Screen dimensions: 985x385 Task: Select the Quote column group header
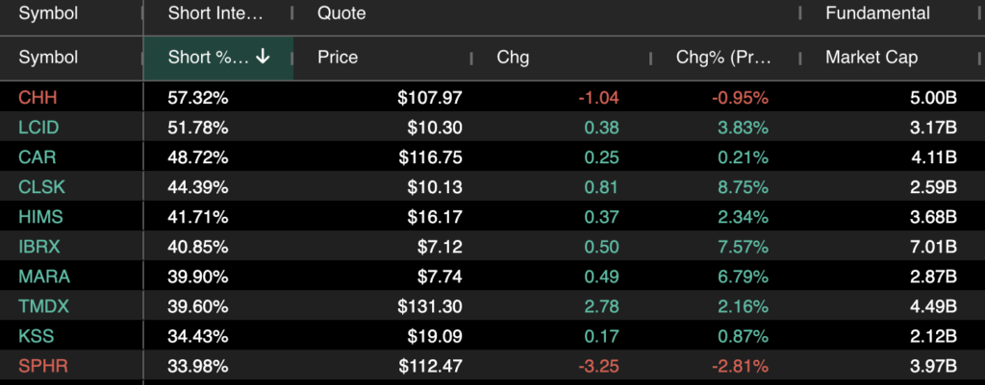coord(341,13)
